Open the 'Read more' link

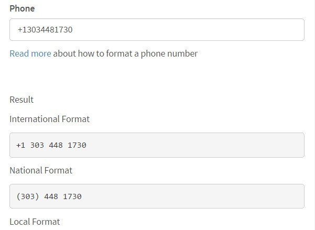30,53
